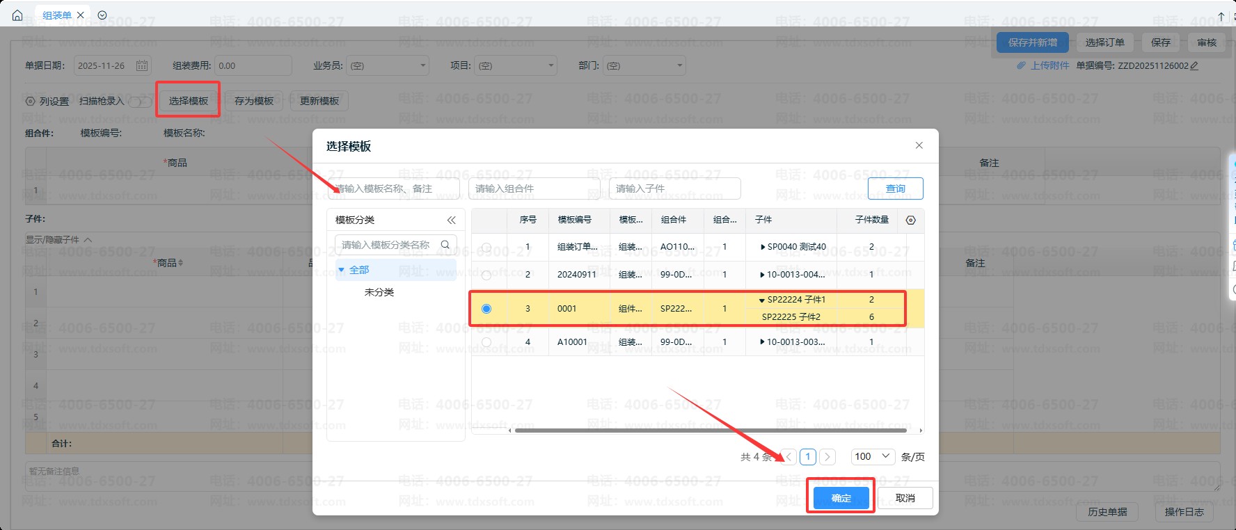Select the radio button for row 1
This screenshot has width=1236, height=530.
tap(486, 247)
